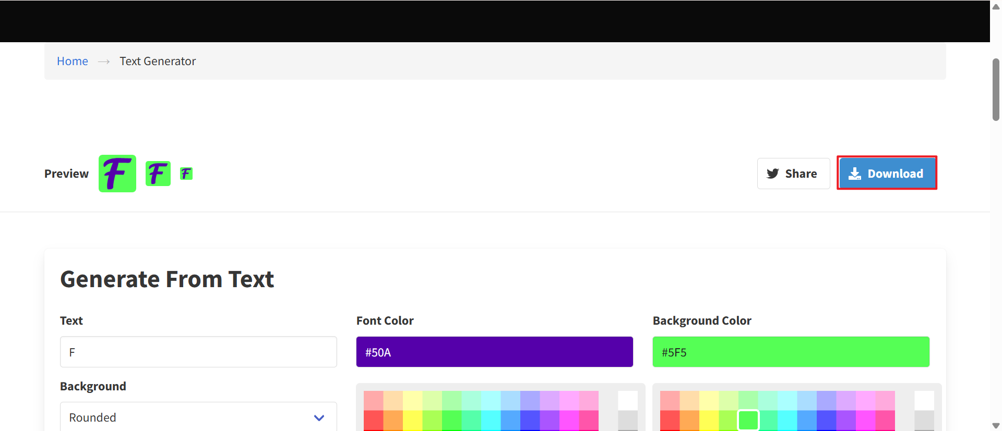1002x431 pixels.
Task: Click the vertical scrollbar thumb
Action: [996, 90]
